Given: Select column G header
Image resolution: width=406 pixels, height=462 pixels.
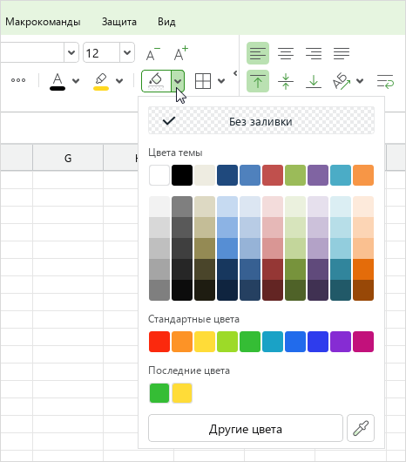Looking at the screenshot, I should pos(68,158).
